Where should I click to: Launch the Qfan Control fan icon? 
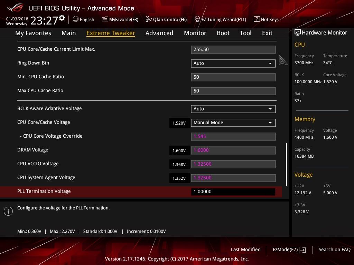[x=149, y=19]
